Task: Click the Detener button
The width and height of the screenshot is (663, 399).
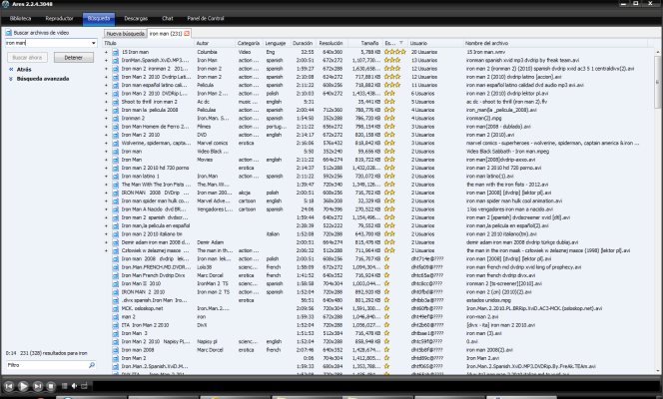Action: click(x=74, y=58)
